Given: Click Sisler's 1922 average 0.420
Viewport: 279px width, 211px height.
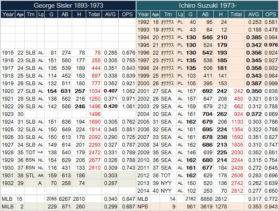Looking at the screenshot, I should tap(110, 106).
